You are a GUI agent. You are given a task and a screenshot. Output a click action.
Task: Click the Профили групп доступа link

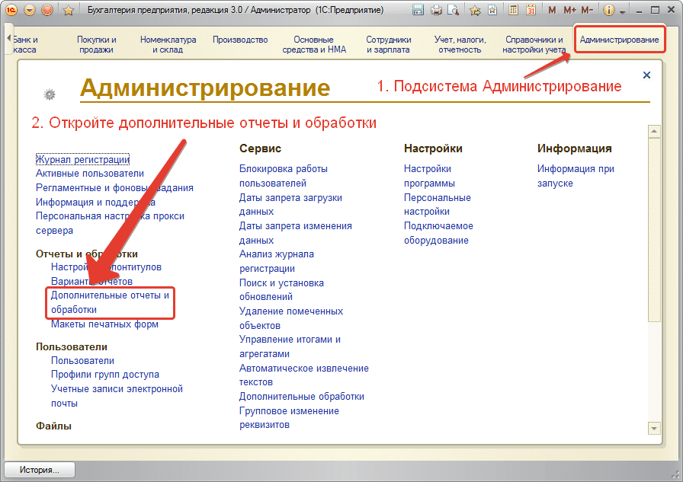[x=105, y=374]
